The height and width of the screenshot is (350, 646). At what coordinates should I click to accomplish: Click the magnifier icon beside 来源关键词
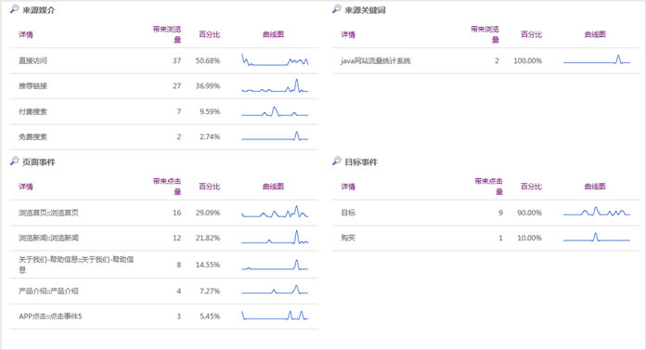337,9
